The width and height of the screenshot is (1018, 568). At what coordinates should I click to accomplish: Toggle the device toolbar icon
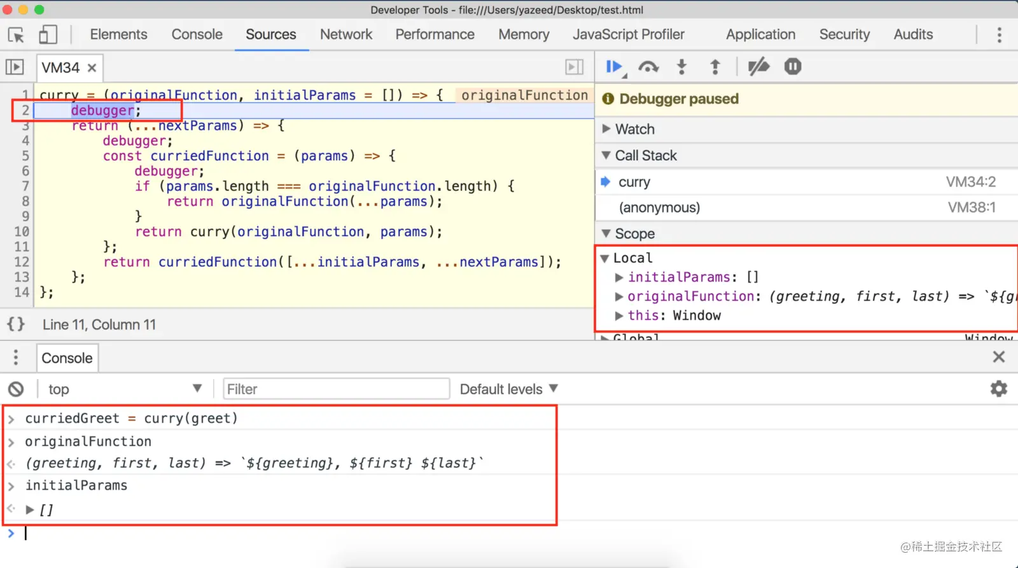(48, 35)
